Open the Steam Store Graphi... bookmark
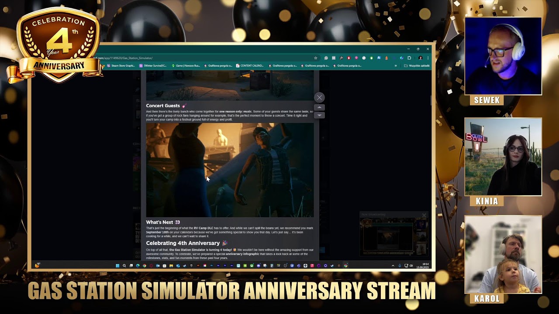 121,66
